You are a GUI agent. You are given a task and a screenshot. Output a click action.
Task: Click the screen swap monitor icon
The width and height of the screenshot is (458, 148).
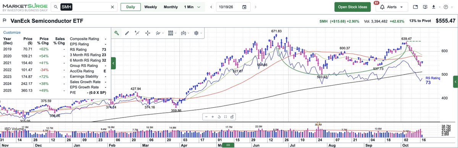(x=425, y=7)
